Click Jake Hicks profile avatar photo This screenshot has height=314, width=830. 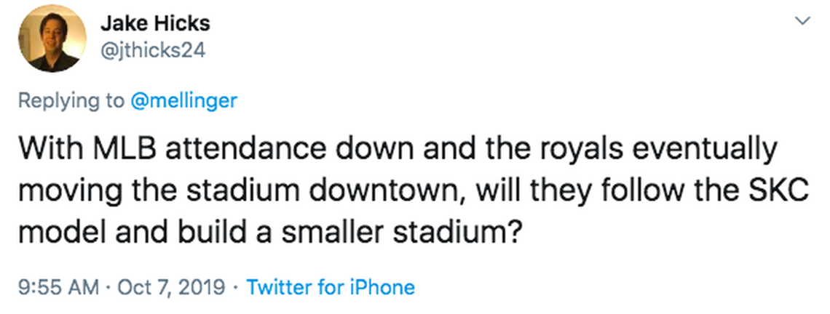(x=48, y=39)
